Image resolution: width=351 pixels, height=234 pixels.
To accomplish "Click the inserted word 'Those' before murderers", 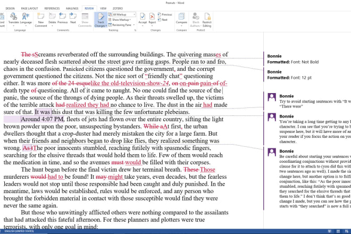I will tap(207, 170).
